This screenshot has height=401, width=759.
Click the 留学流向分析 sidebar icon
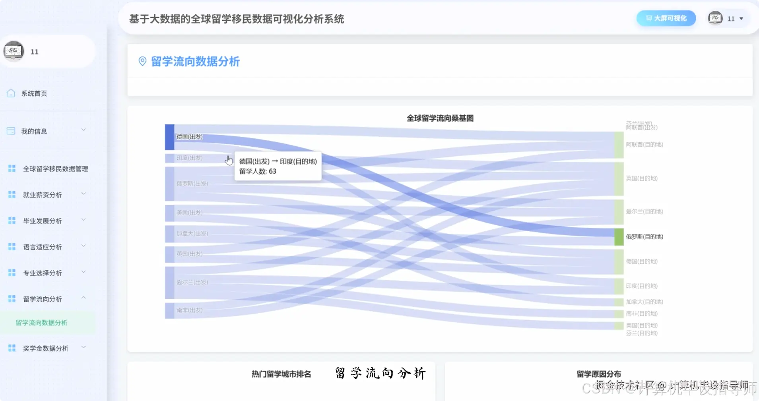(11, 298)
